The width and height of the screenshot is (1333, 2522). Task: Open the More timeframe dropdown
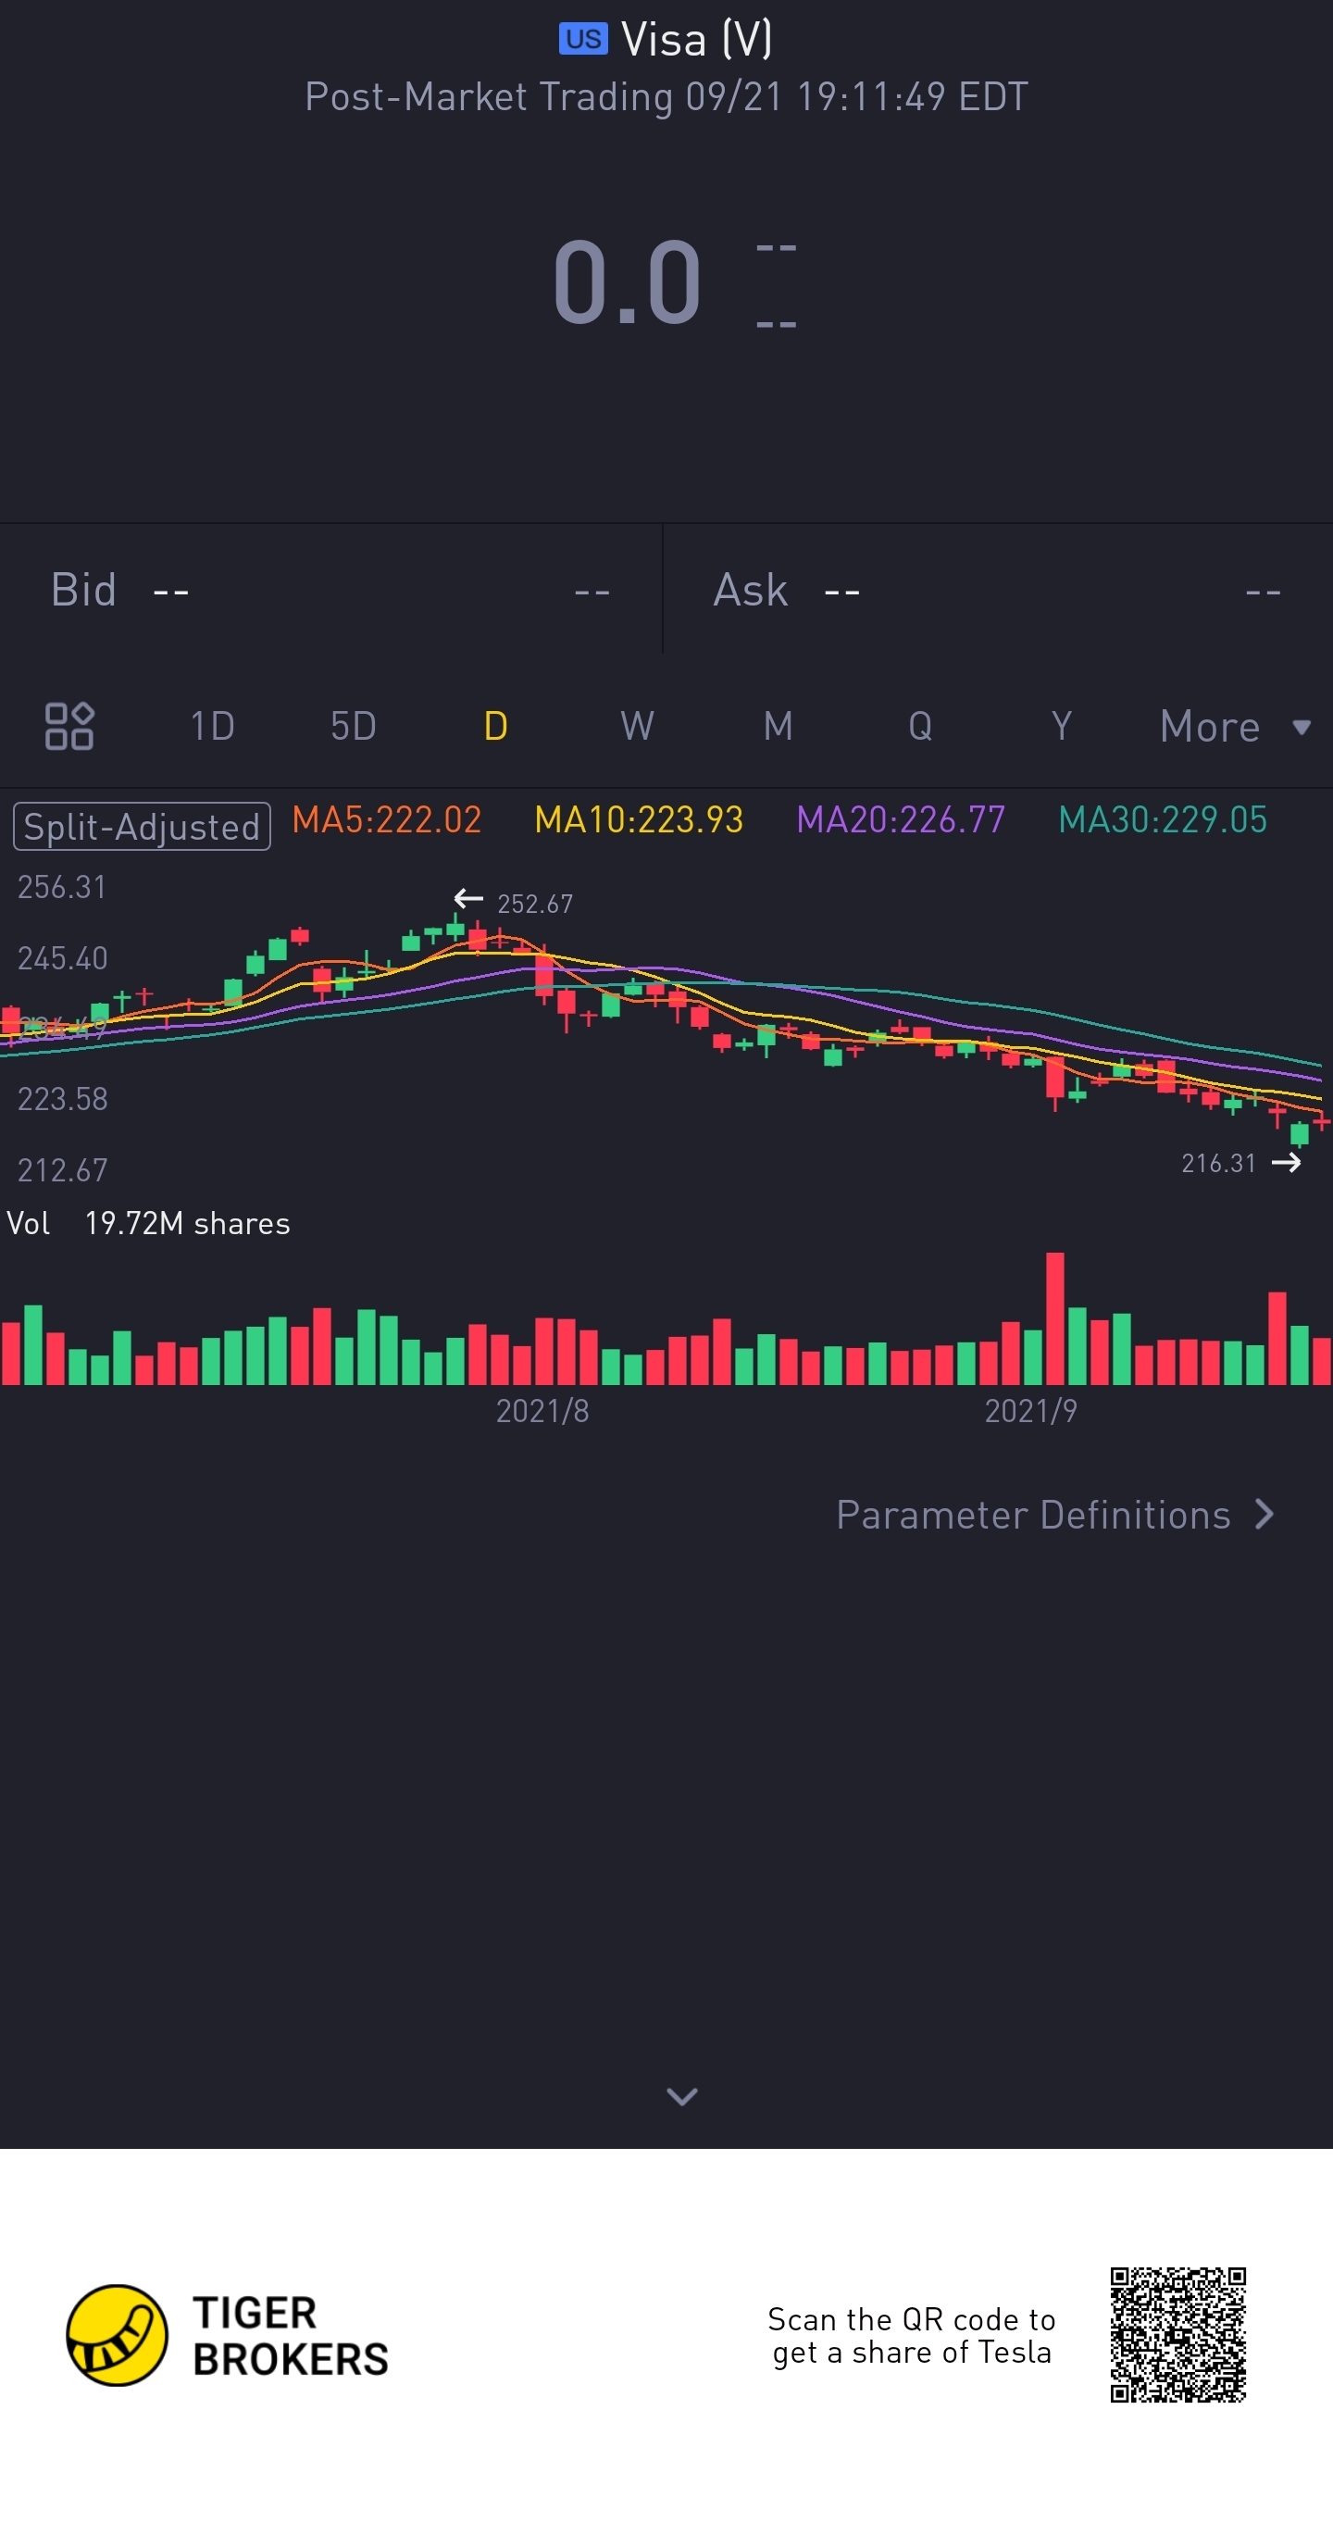1235,727
